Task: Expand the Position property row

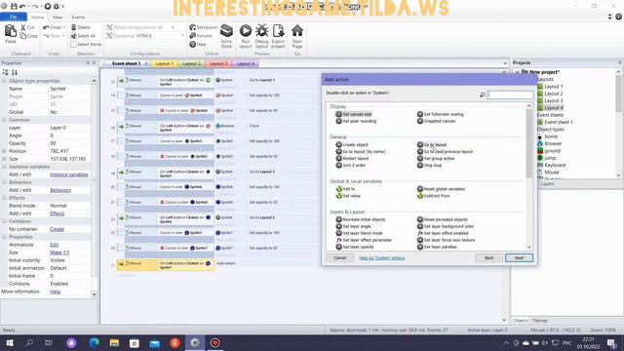Action: (4, 151)
